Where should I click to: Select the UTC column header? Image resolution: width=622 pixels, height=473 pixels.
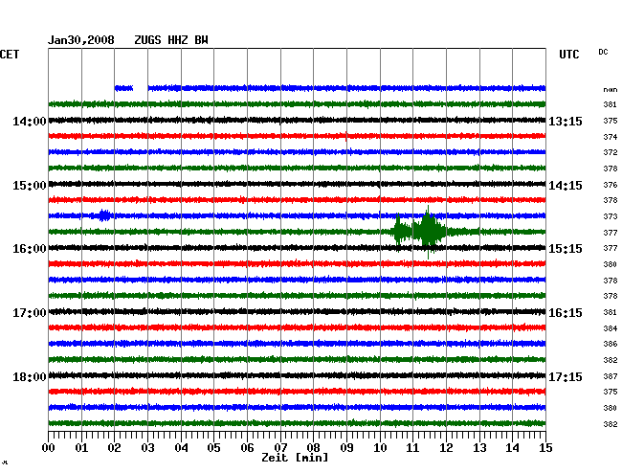pyautogui.click(x=569, y=55)
